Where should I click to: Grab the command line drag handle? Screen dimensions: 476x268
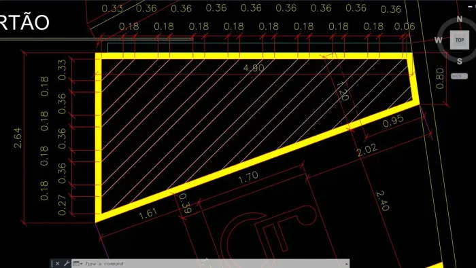pyautogui.click(x=52, y=263)
